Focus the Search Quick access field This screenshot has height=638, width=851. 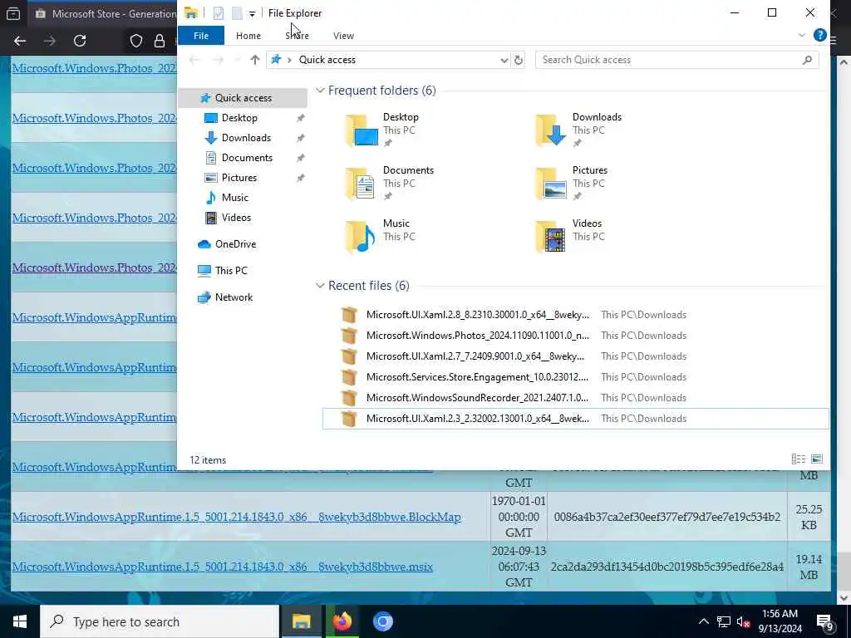[x=671, y=60]
